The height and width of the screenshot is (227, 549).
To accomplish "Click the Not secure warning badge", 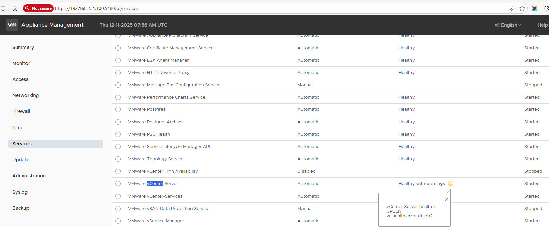I will [39, 8].
